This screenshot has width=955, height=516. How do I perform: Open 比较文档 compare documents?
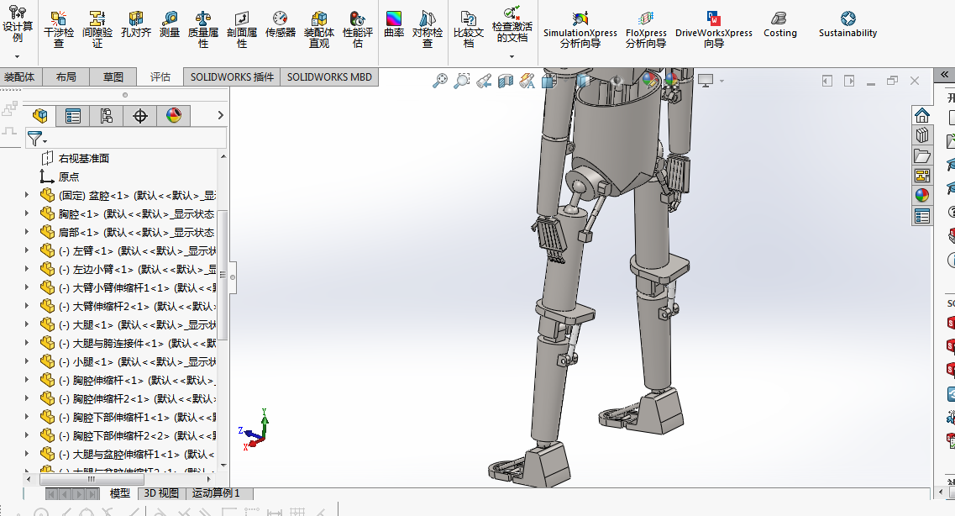[469, 28]
